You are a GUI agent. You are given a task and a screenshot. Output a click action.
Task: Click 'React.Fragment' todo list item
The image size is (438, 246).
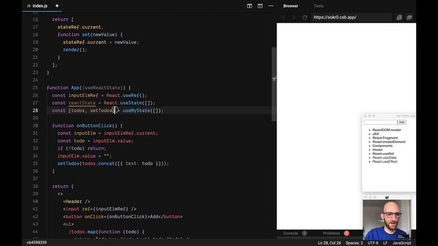pos(385,138)
